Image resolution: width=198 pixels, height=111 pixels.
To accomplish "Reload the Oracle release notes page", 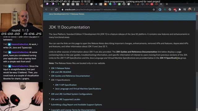I will coord(56,10).
